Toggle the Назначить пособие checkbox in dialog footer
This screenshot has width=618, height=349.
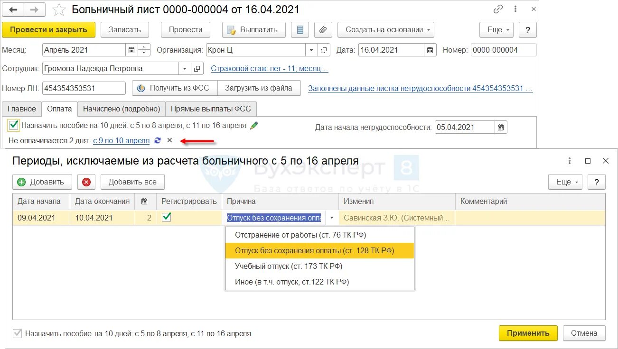coord(18,333)
